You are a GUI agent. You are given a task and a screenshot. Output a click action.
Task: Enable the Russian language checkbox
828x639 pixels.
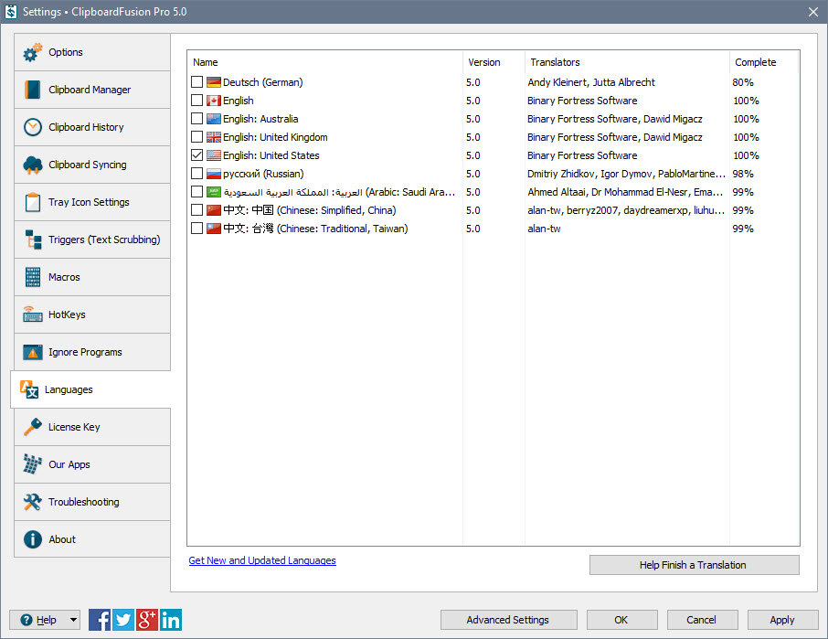coord(197,173)
